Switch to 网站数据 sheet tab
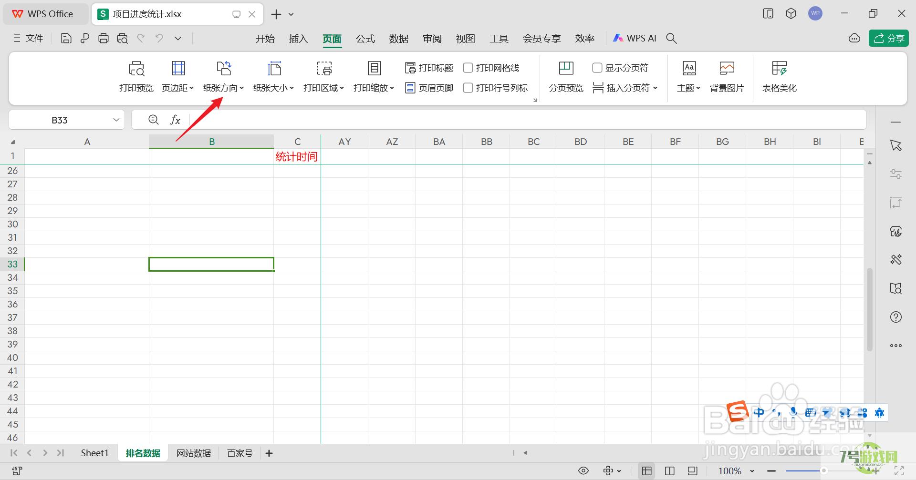Image resolution: width=916 pixels, height=480 pixels. point(194,453)
